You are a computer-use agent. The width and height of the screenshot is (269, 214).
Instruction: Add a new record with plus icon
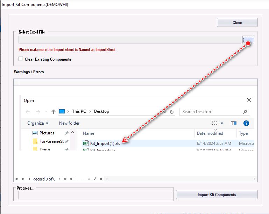77,179
